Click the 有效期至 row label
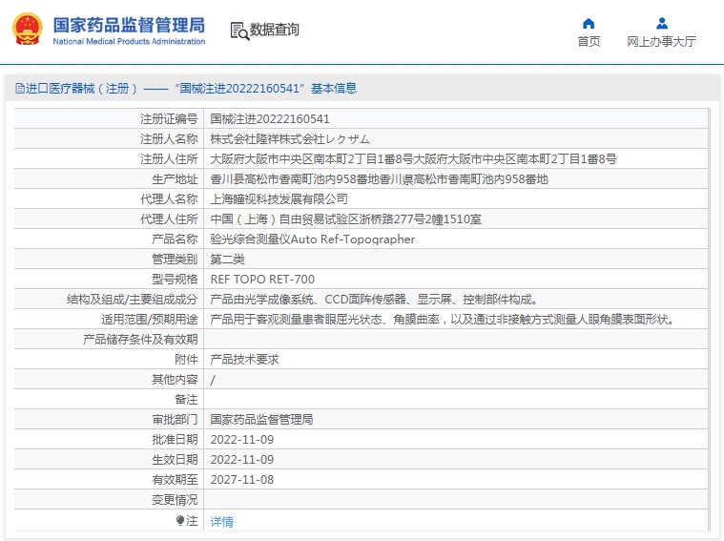Image resolution: width=724 pixels, height=541 pixels. tap(175, 480)
